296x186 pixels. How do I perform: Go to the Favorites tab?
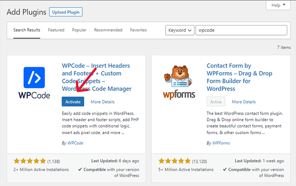138,30
